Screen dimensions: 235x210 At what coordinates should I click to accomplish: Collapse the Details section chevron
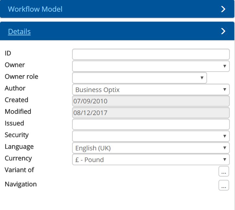(x=223, y=31)
